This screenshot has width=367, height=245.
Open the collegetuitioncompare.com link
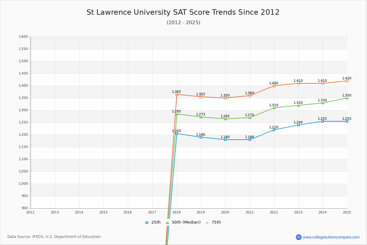(331, 237)
